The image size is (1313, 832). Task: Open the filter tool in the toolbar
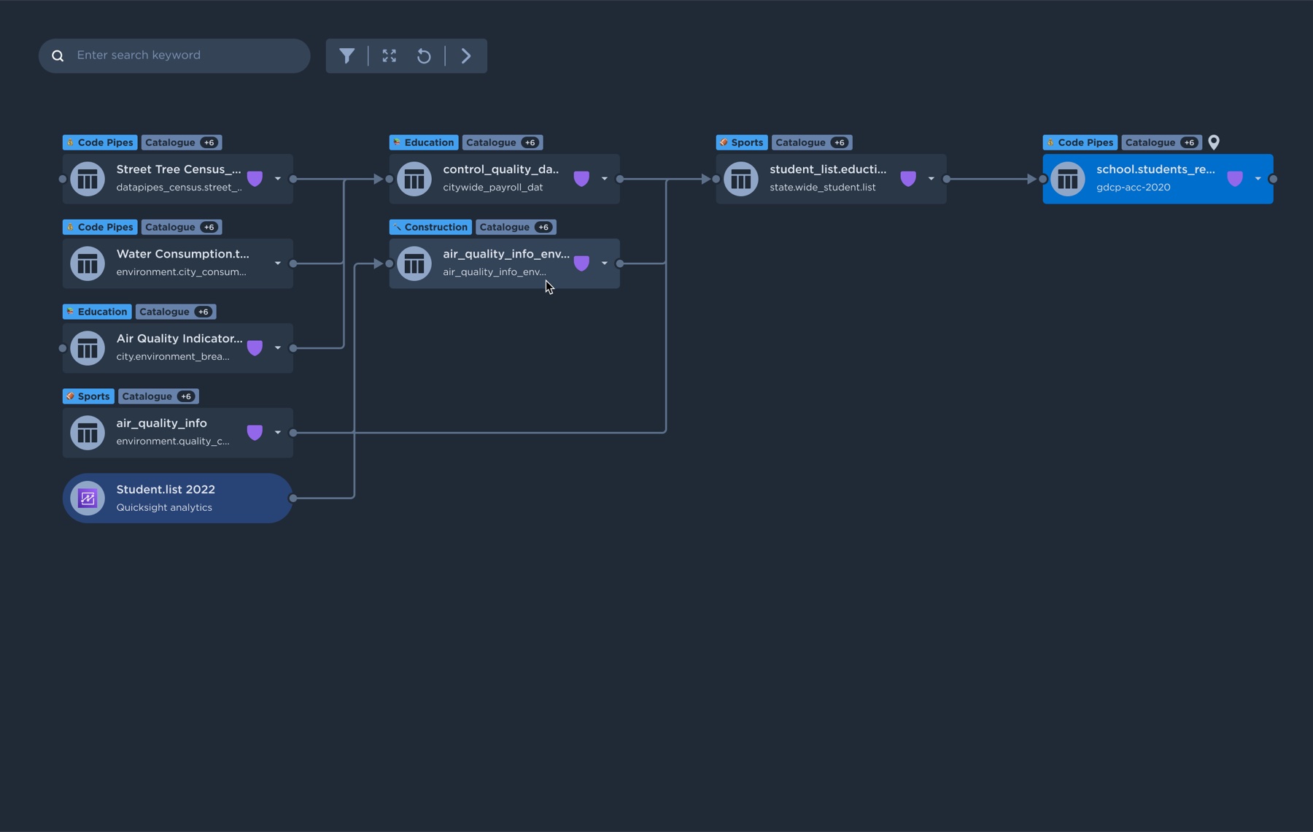click(347, 55)
